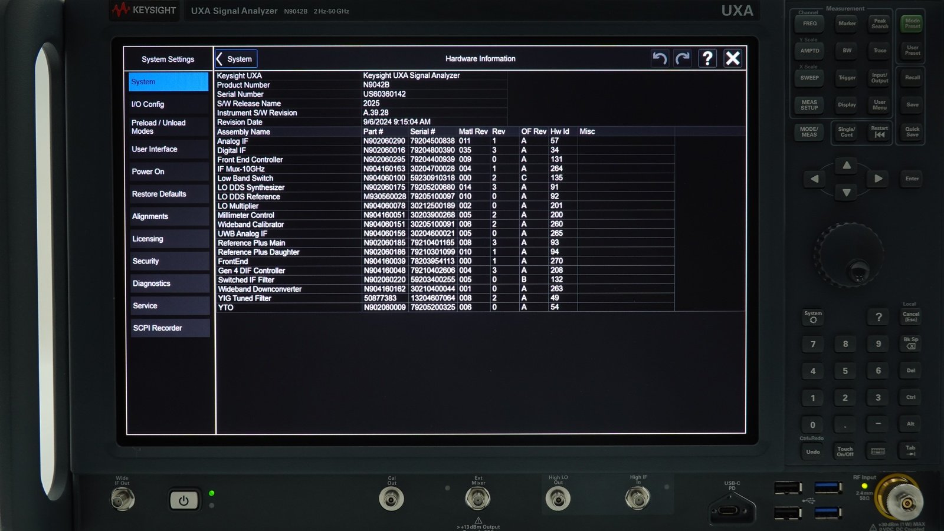The image size is (944, 531).
Task: Click the Part # column header
Action: pyautogui.click(x=373, y=131)
